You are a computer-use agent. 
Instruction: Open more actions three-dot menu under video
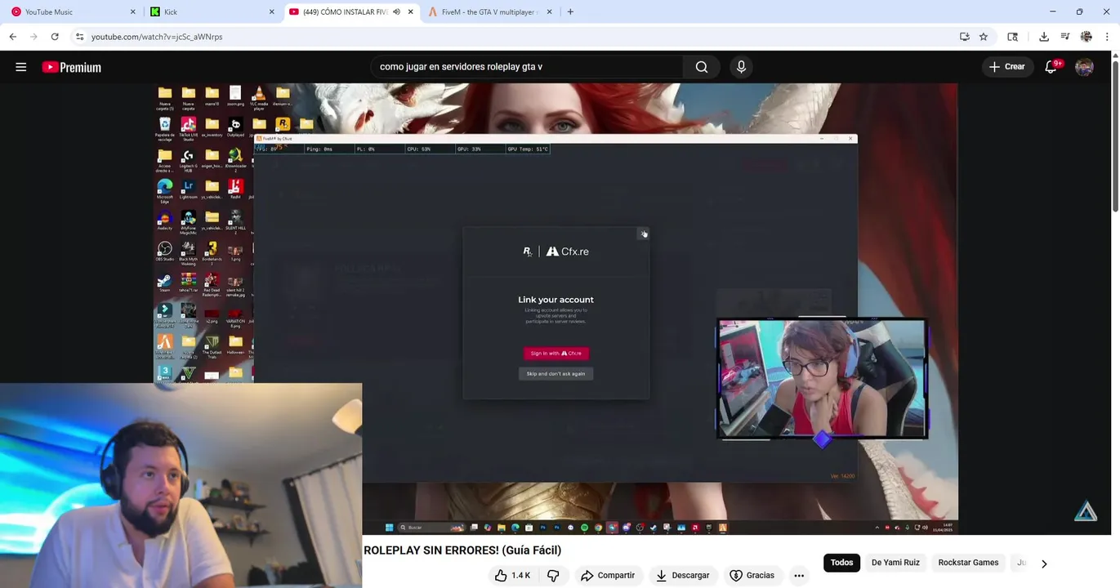(799, 576)
